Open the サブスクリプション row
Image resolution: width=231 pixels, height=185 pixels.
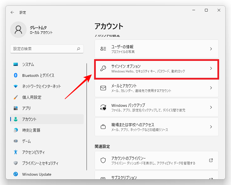point(157,175)
